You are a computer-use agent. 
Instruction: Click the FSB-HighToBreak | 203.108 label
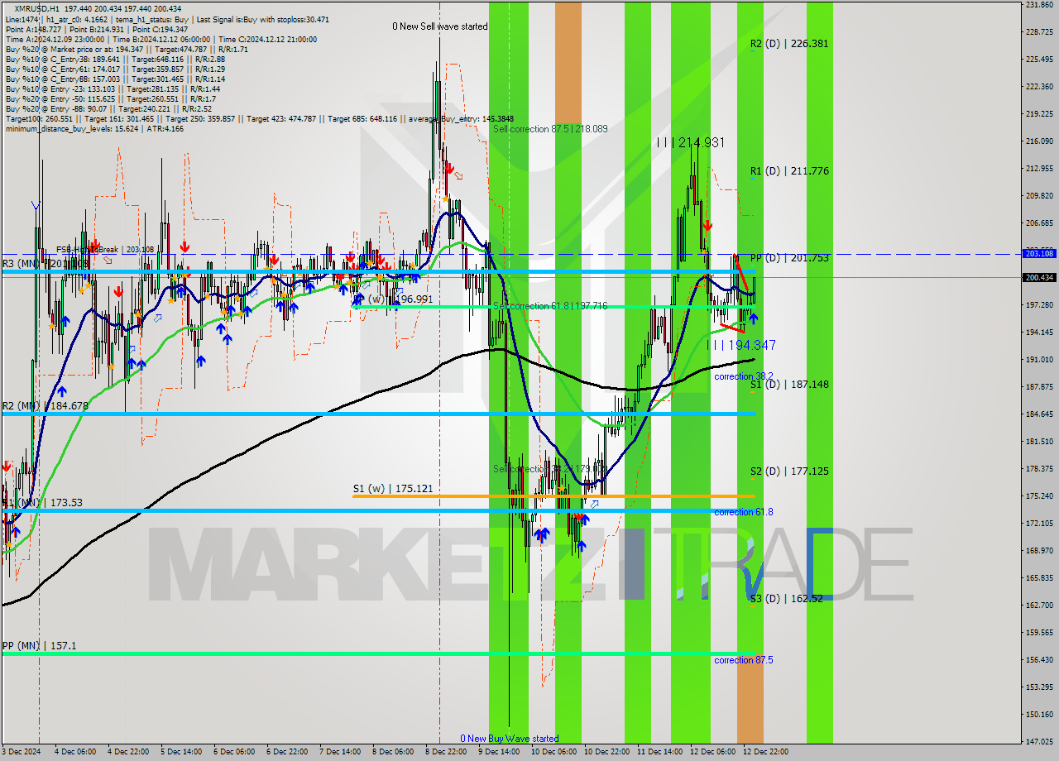(105, 249)
